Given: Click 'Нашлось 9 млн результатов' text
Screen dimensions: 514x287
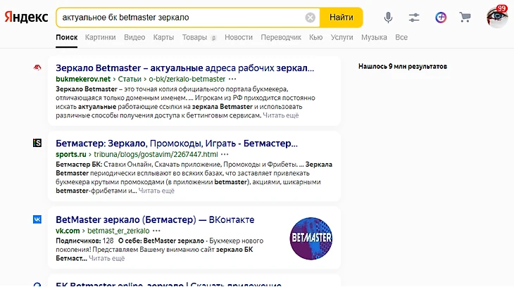Looking at the screenshot, I should tap(403, 66).
